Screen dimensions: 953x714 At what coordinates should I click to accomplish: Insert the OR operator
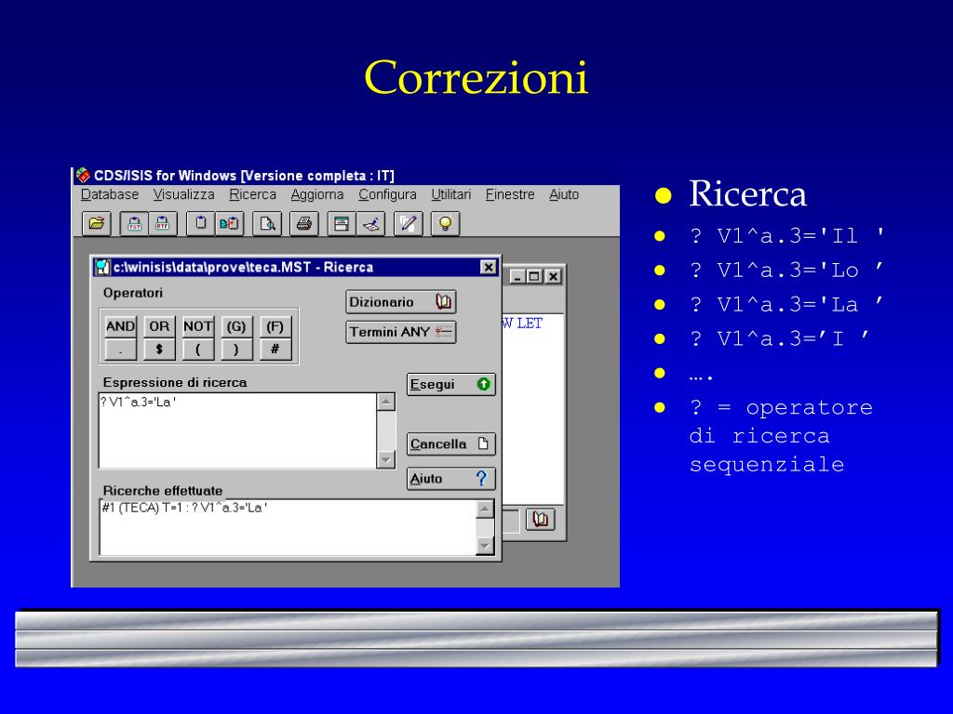[159, 326]
